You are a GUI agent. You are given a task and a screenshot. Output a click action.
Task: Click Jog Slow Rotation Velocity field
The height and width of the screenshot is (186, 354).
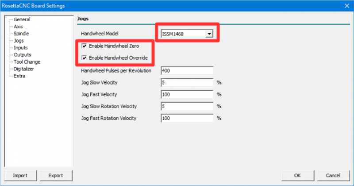(x=187, y=107)
